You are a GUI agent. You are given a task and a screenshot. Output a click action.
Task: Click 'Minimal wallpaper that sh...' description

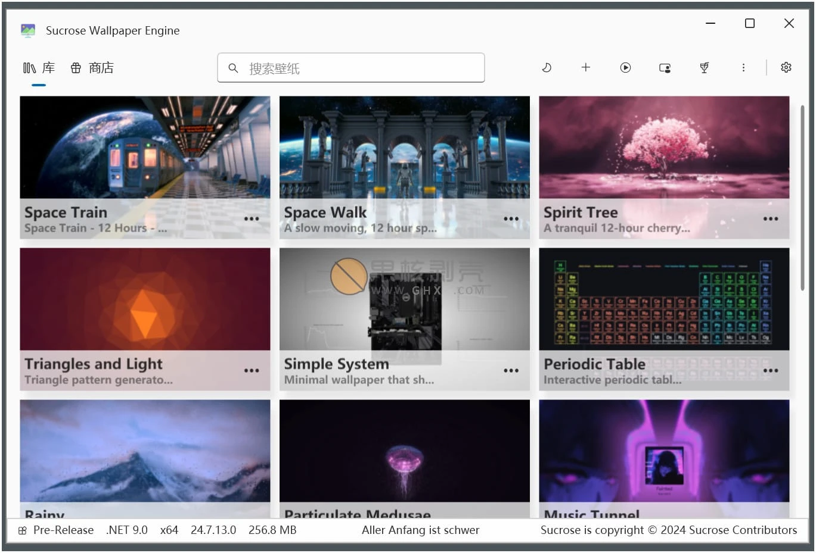click(x=359, y=380)
